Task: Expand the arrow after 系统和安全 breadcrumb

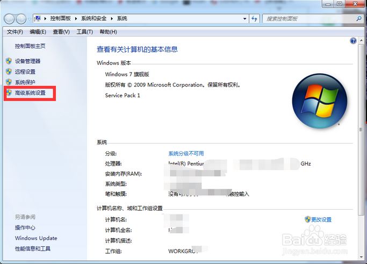Action: [112, 18]
